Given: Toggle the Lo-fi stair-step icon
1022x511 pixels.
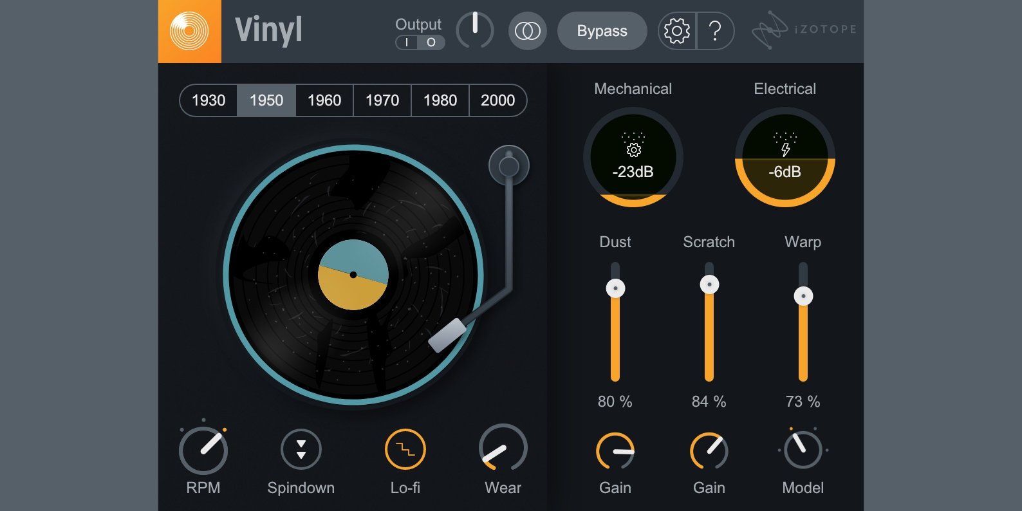Looking at the screenshot, I should click(x=405, y=449).
